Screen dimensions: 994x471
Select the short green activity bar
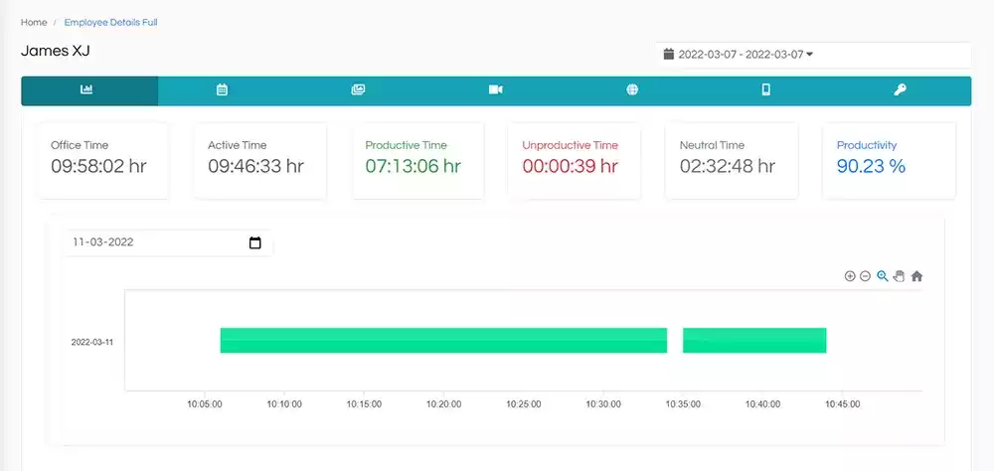(x=754, y=341)
